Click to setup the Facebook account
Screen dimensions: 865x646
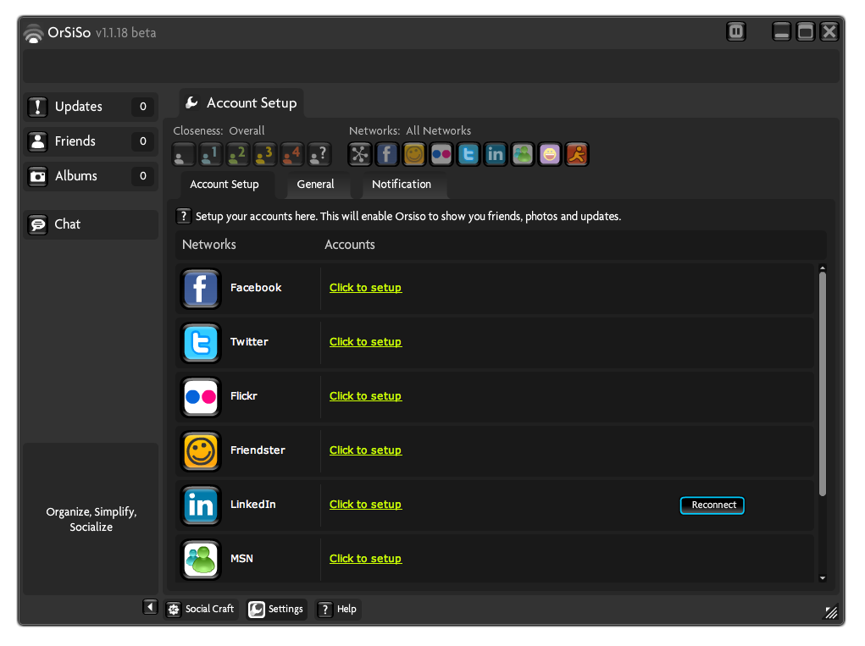point(365,288)
